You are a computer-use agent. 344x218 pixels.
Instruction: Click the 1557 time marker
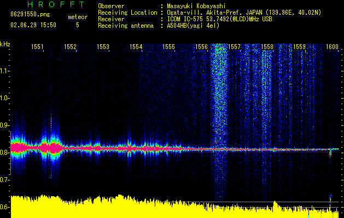(x=234, y=47)
